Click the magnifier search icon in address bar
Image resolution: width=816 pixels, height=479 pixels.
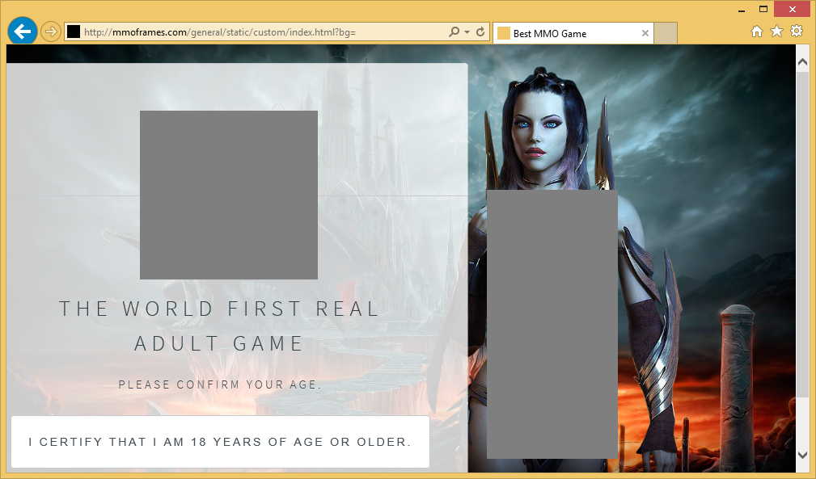455,32
